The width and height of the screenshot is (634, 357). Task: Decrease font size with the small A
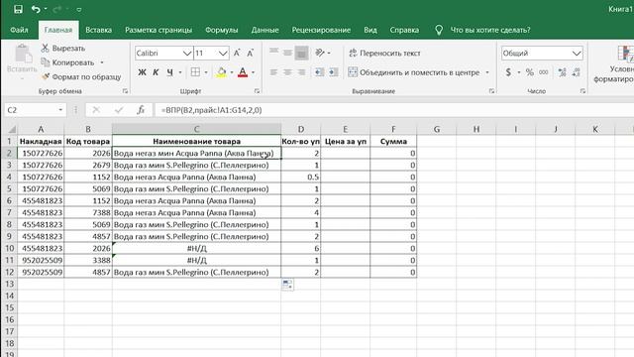coord(251,53)
